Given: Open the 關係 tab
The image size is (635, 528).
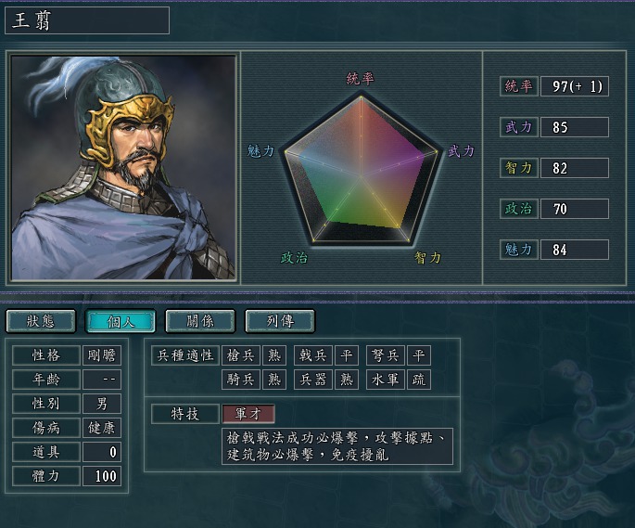Looking at the screenshot, I should (x=200, y=321).
